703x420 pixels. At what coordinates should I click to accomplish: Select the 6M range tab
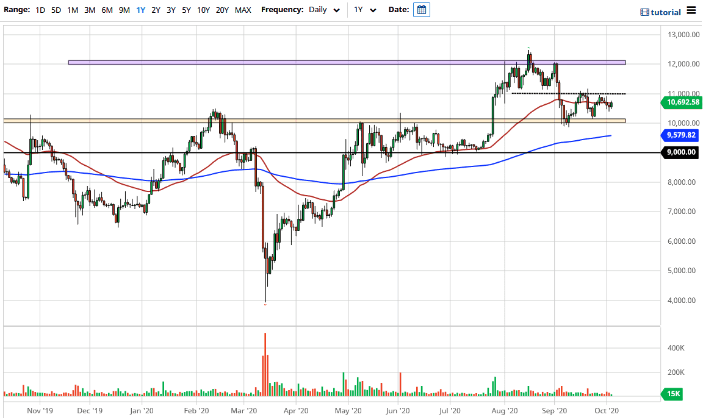[x=107, y=10]
